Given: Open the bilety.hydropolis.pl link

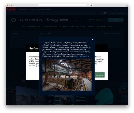Looking at the screenshot, I should pos(82,56).
